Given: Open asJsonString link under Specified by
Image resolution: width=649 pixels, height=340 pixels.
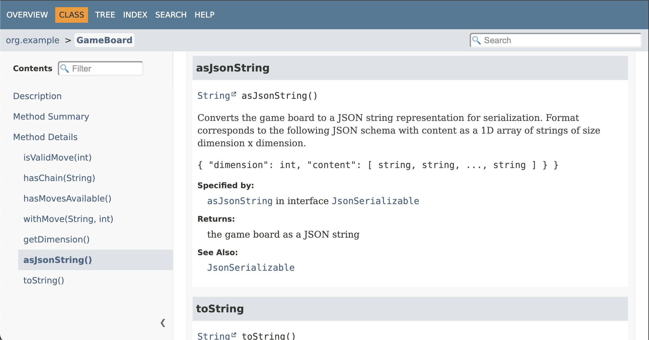Looking at the screenshot, I should coord(240,201).
